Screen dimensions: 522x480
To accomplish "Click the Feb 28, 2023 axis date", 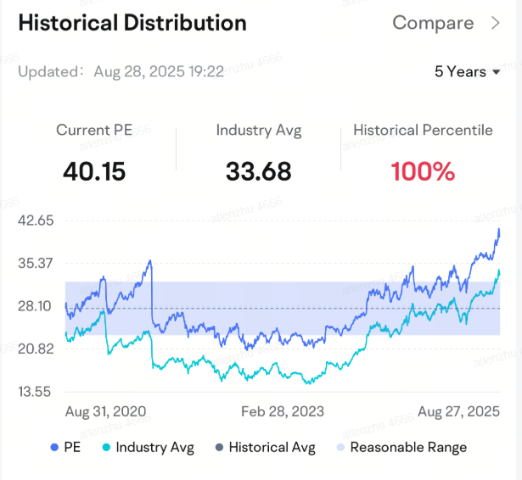I will coord(282,411).
